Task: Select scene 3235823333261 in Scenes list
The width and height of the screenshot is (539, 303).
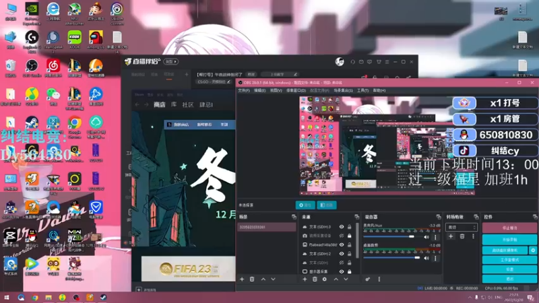Action: coord(267,227)
